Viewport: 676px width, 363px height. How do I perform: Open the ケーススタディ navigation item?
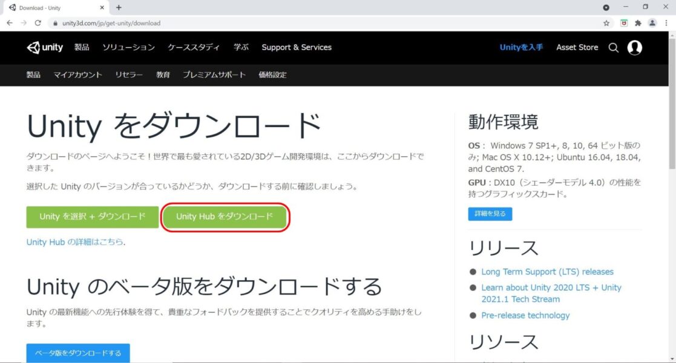(x=194, y=47)
